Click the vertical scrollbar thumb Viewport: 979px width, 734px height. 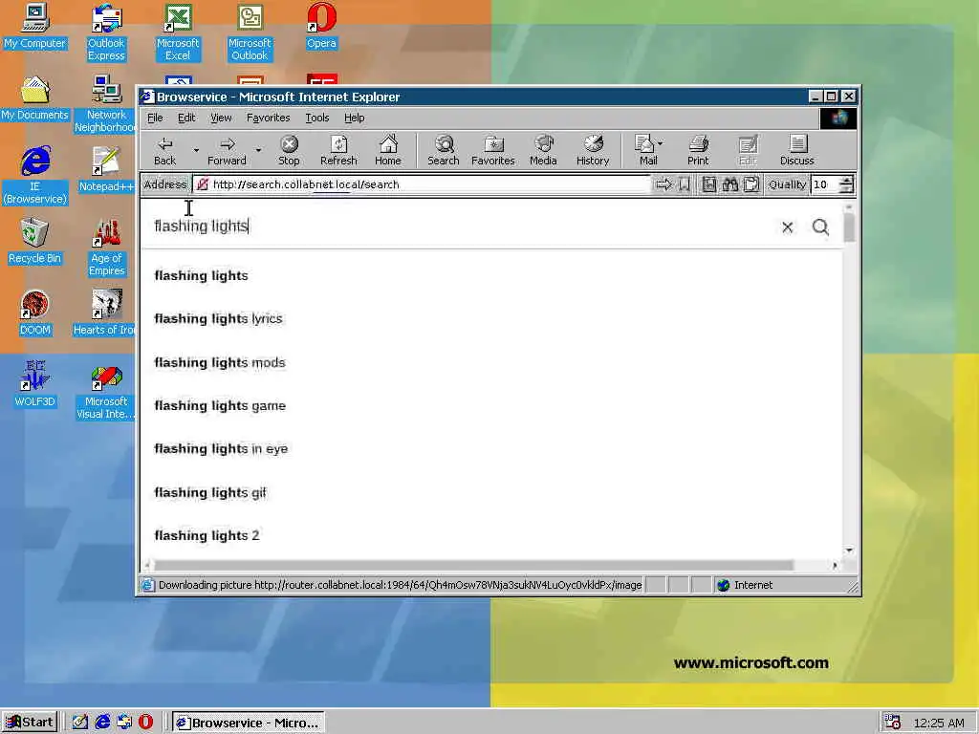849,227
